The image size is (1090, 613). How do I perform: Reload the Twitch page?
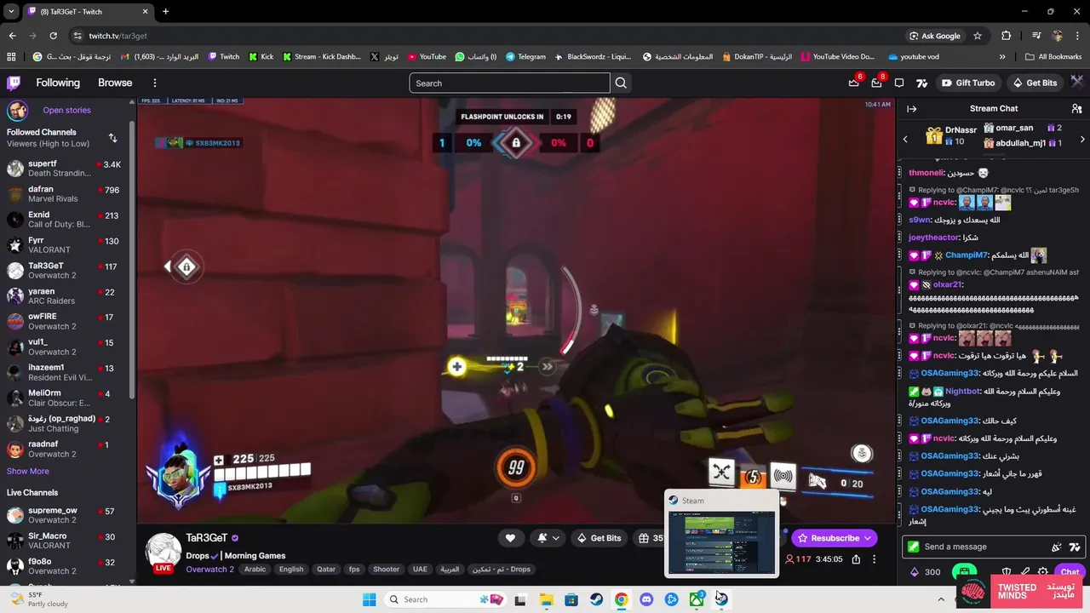coord(53,36)
